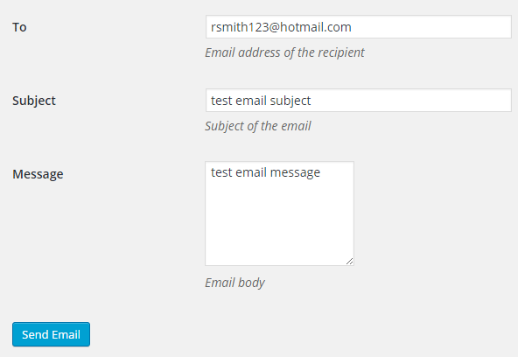518x357 pixels.
Task: Click the word 'test' in Message body
Action: (x=222, y=172)
